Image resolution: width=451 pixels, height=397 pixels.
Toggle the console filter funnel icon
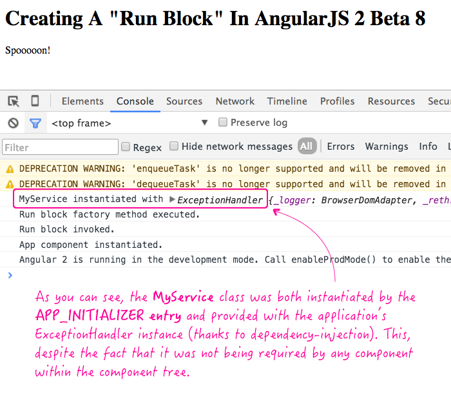(35, 123)
